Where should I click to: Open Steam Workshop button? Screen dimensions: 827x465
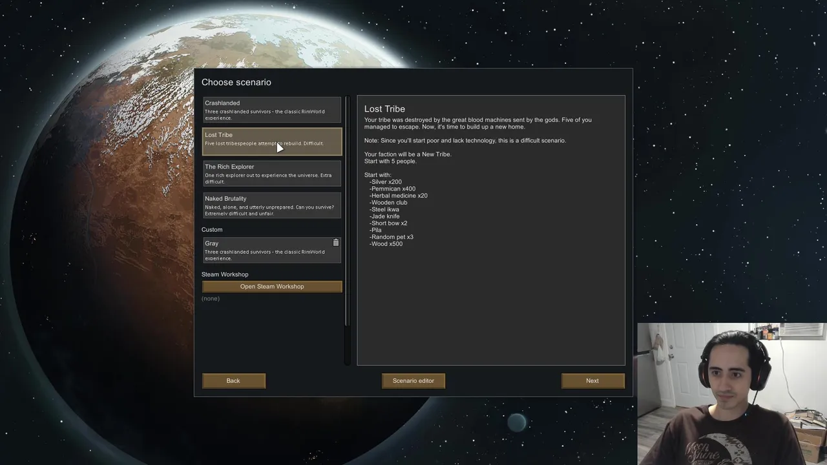pos(272,286)
